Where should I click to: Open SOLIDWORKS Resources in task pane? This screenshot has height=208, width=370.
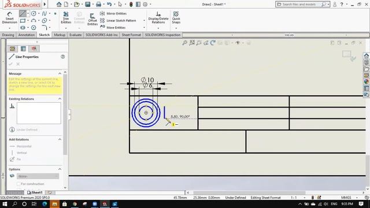point(366,56)
